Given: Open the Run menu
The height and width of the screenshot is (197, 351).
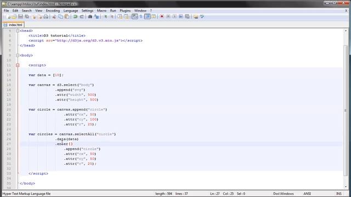Looking at the screenshot, I should pyautogui.click(x=113, y=11).
